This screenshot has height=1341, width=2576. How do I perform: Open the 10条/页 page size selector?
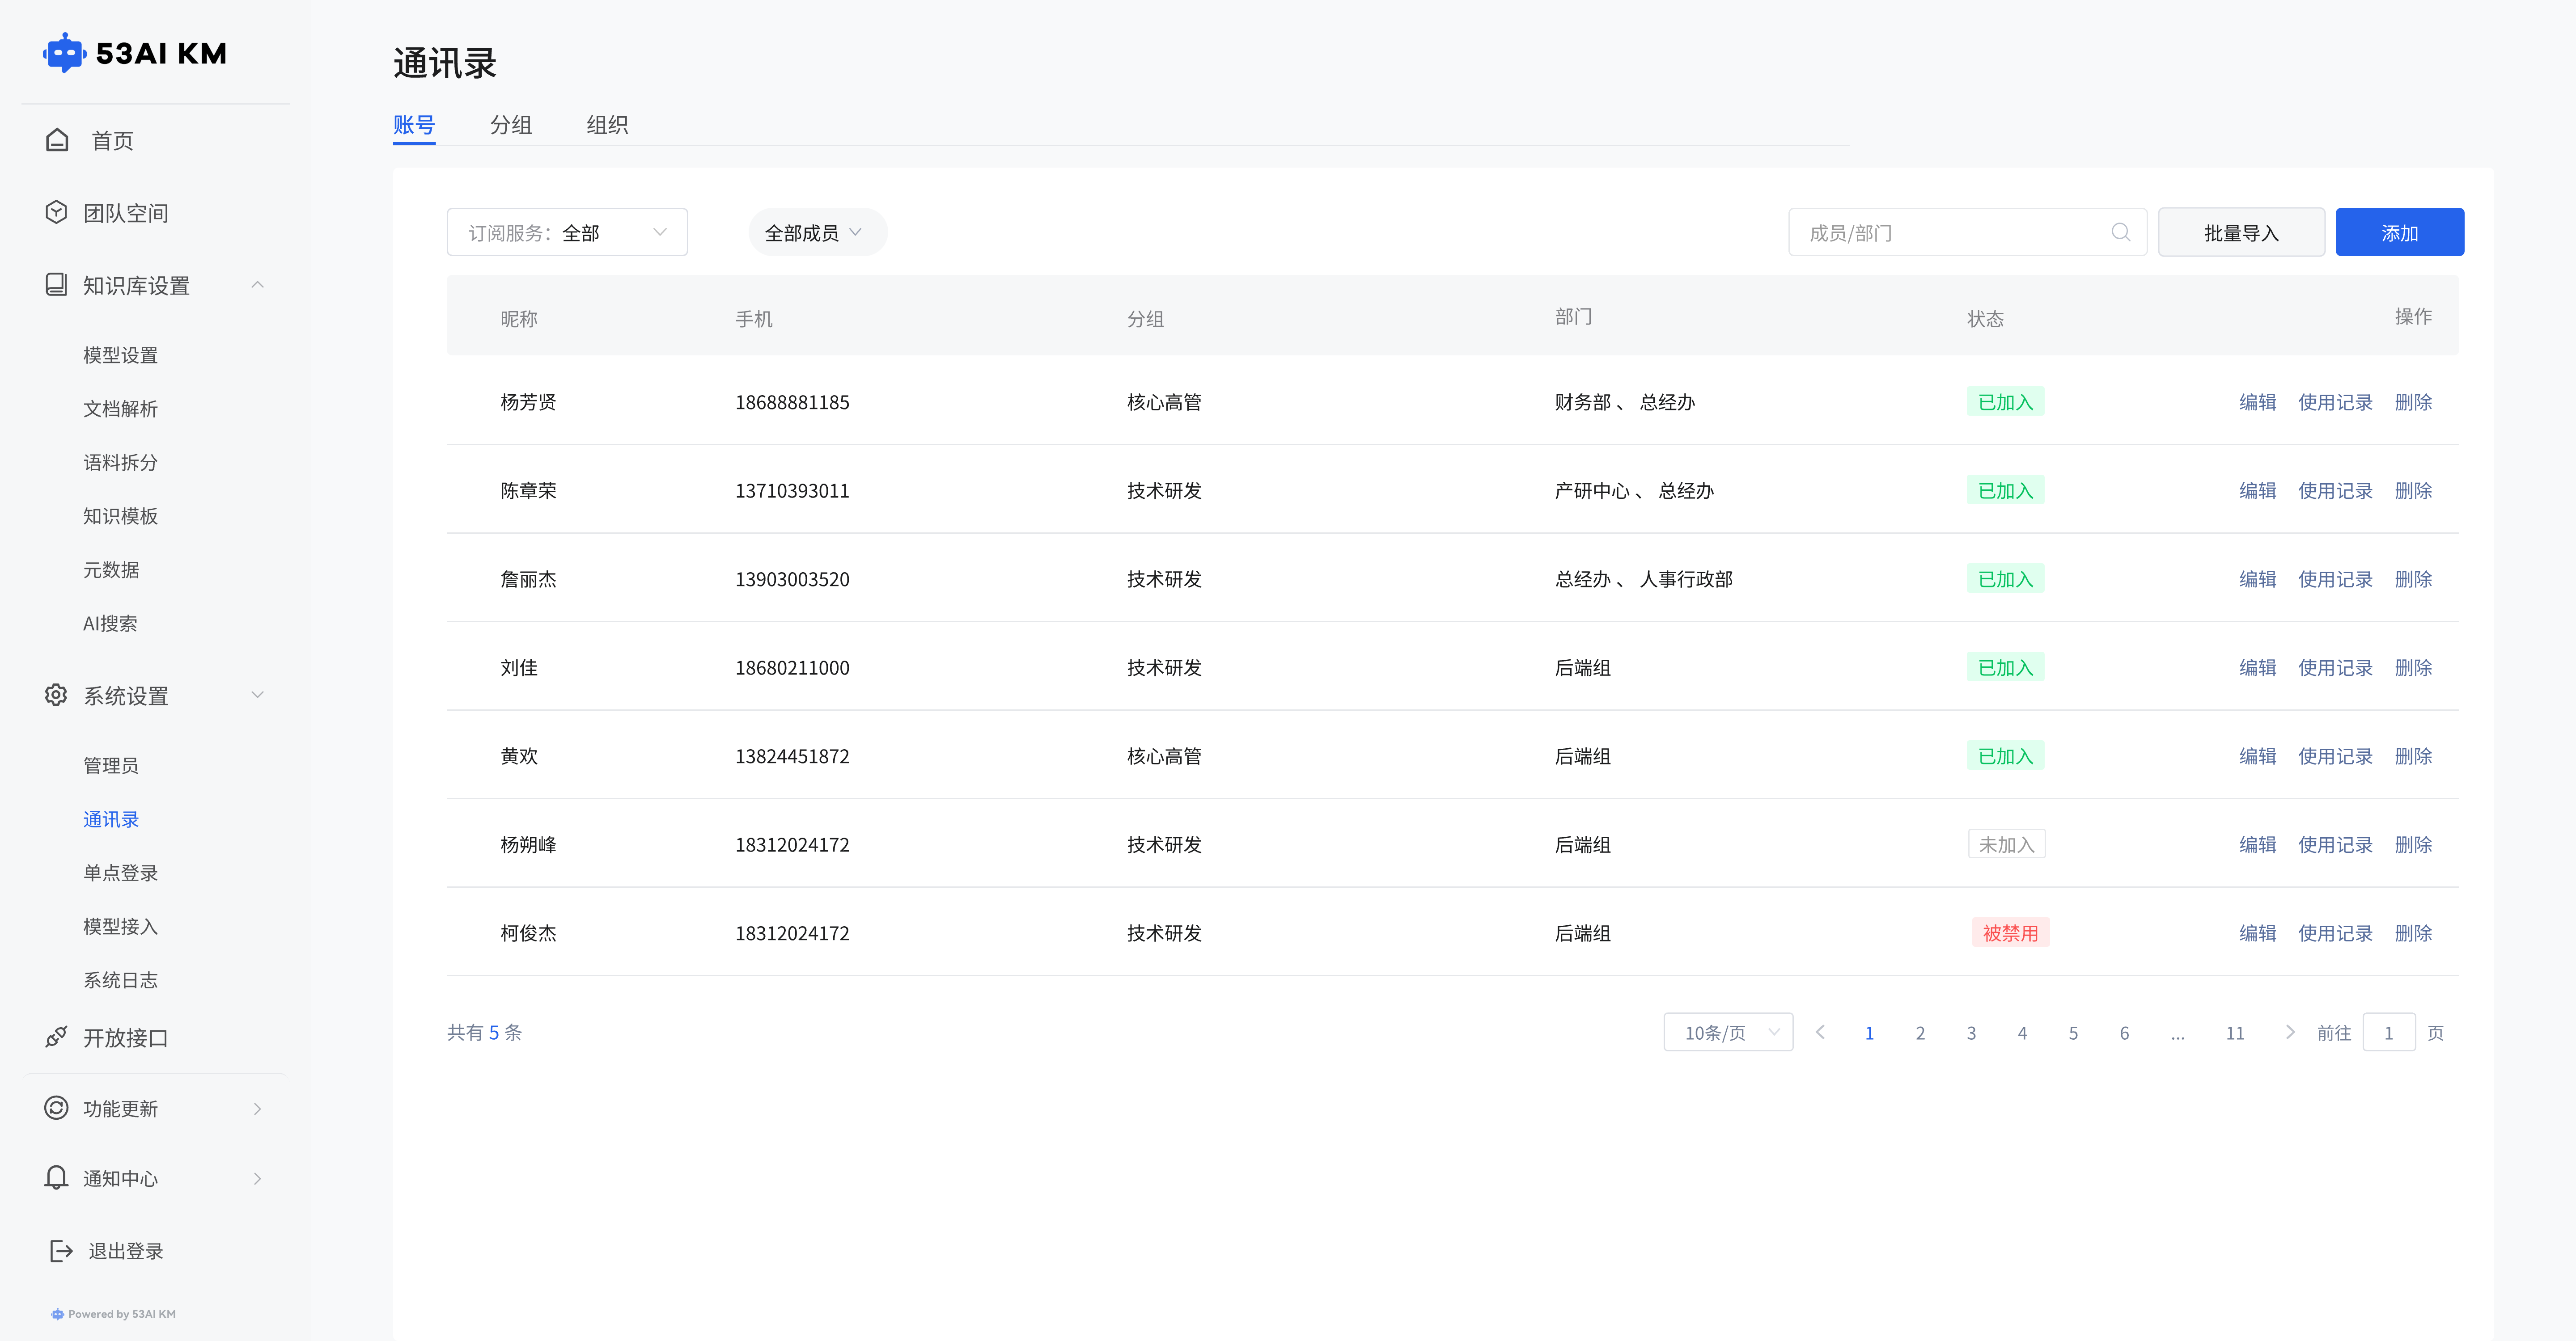(x=1727, y=1032)
